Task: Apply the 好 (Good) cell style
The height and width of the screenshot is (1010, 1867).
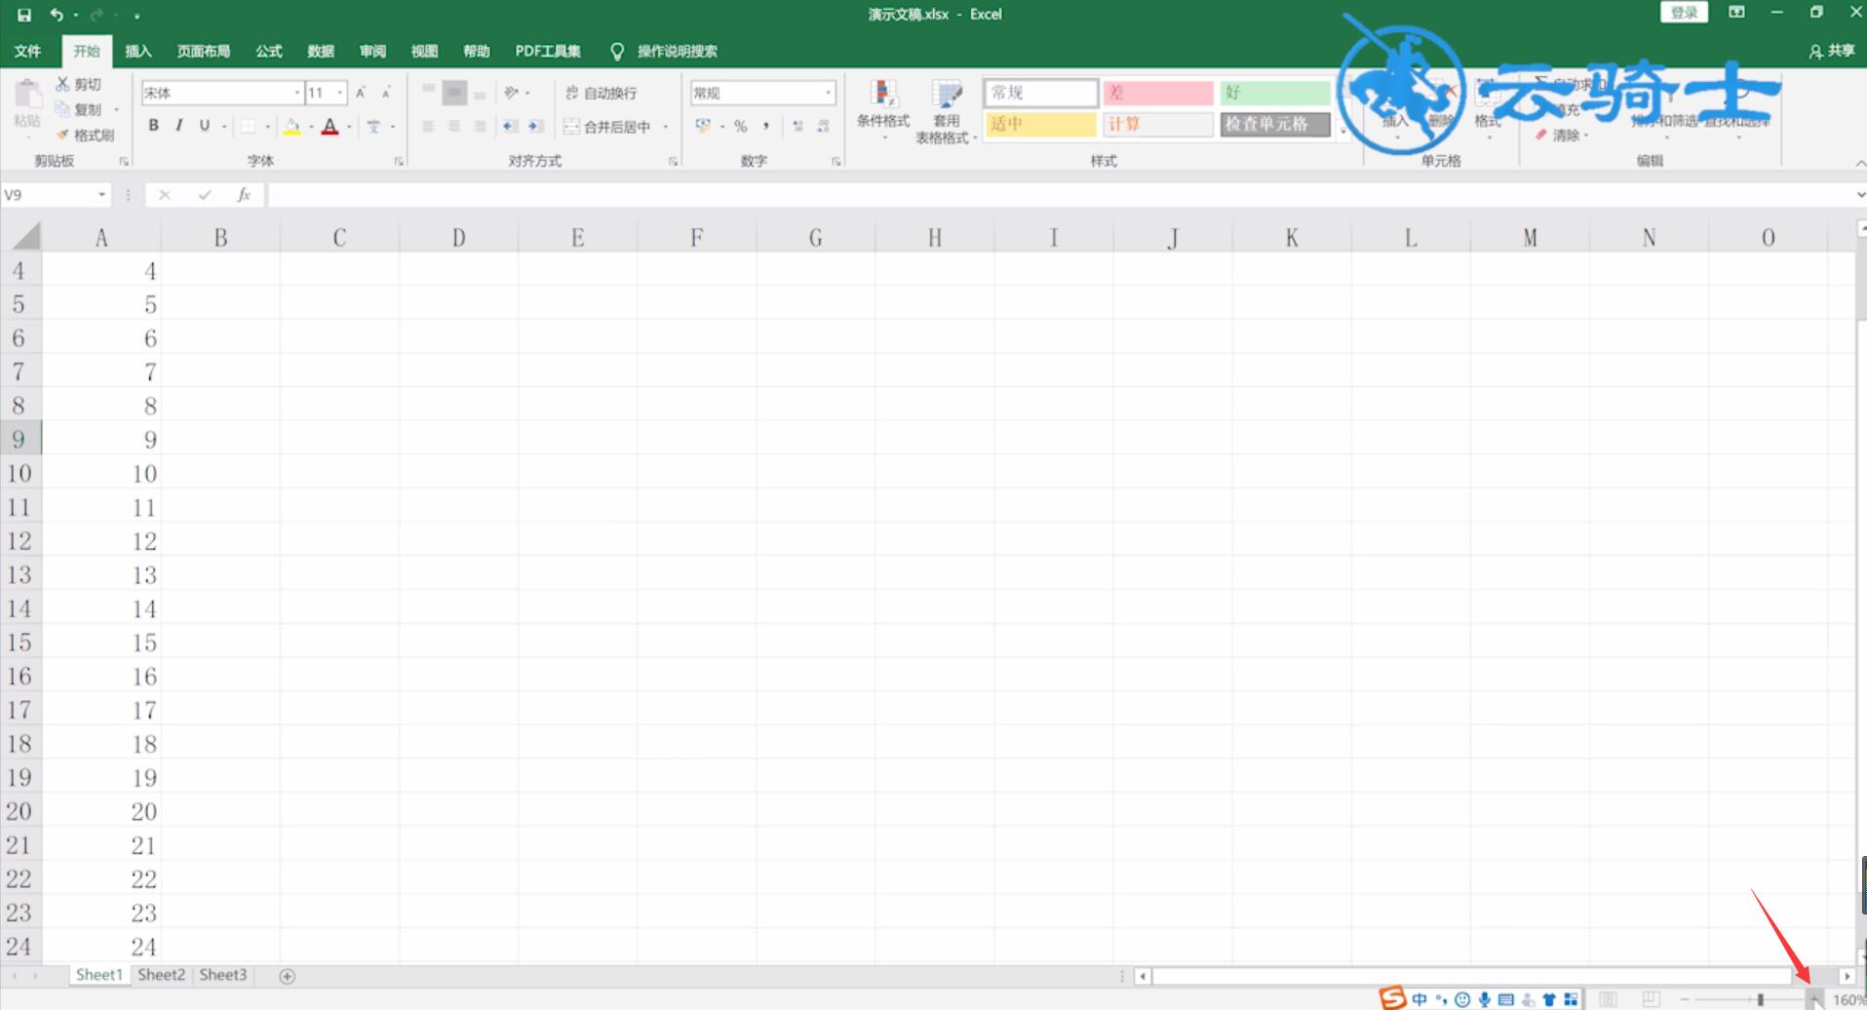Action: pyautogui.click(x=1275, y=93)
